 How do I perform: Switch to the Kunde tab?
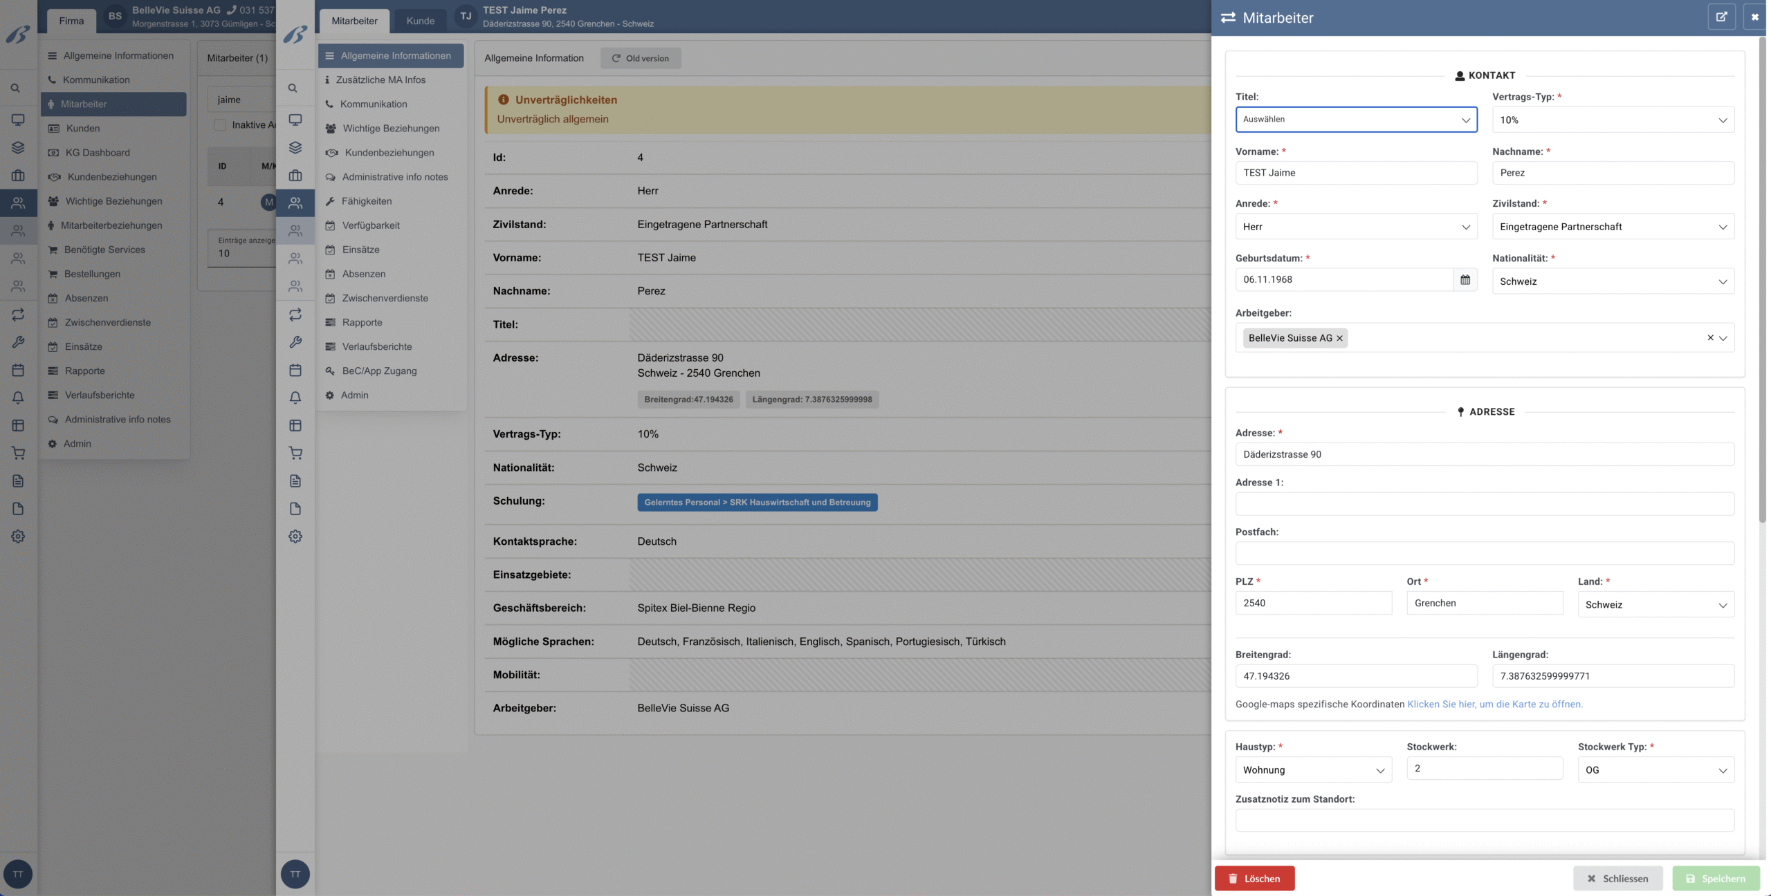click(421, 21)
